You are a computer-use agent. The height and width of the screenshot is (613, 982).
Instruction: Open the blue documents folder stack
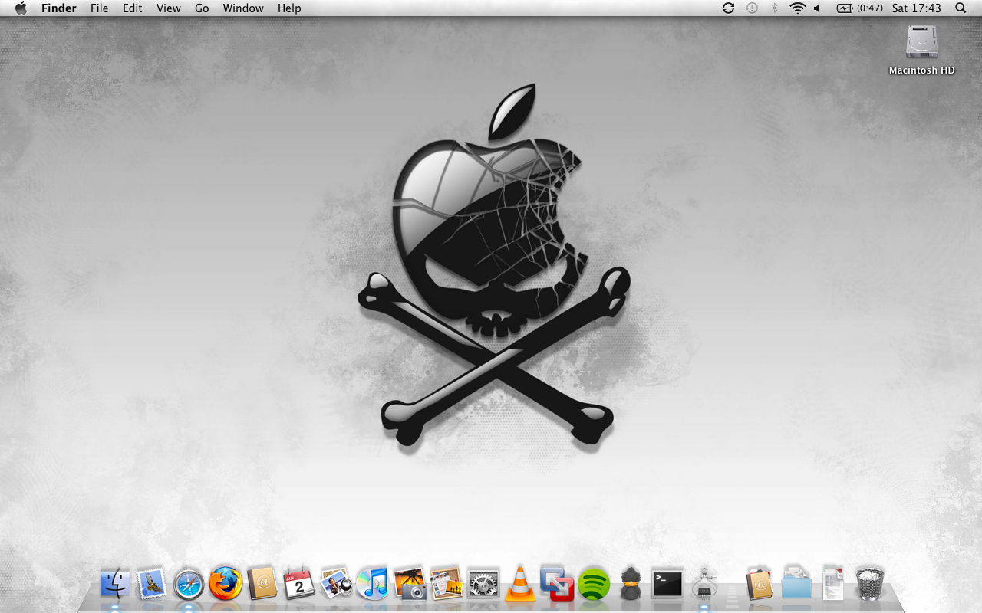point(796,583)
